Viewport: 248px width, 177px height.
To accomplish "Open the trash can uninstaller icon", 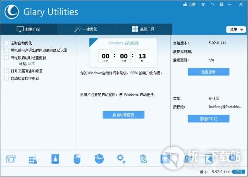I will click(143, 159).
